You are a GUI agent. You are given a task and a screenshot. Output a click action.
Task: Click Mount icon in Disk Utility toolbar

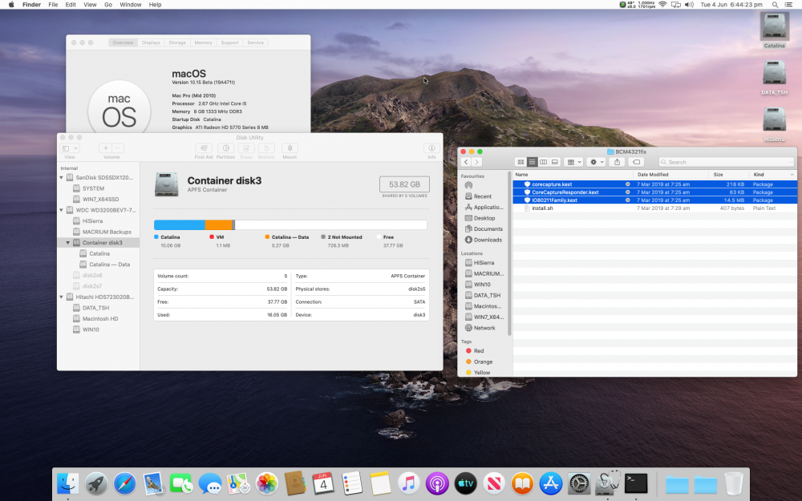click(x=290, y=148)
